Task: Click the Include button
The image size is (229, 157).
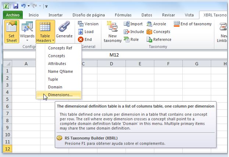Action: (x=134, y=32)
